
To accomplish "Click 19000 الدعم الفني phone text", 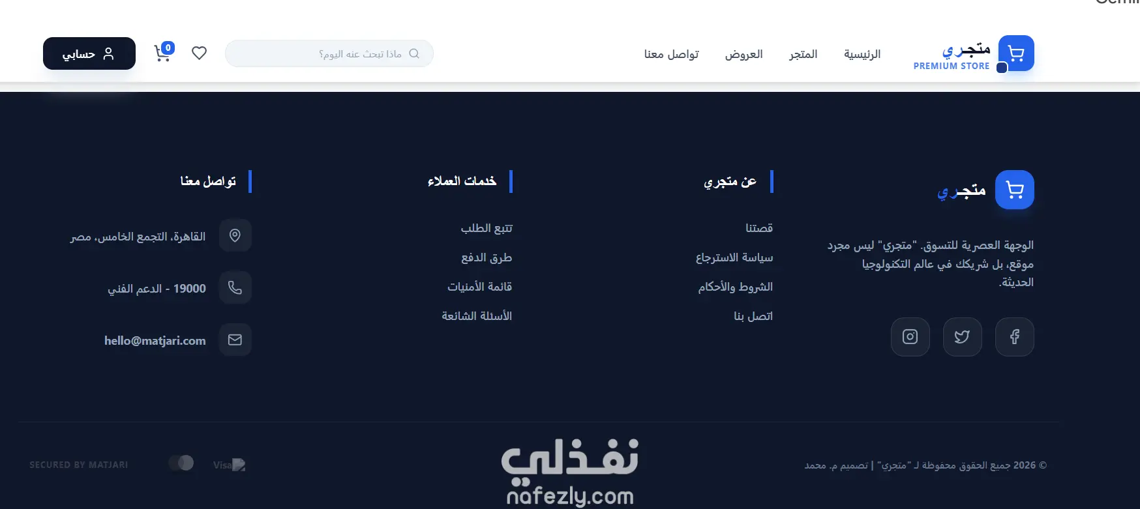I will (157, 288).
